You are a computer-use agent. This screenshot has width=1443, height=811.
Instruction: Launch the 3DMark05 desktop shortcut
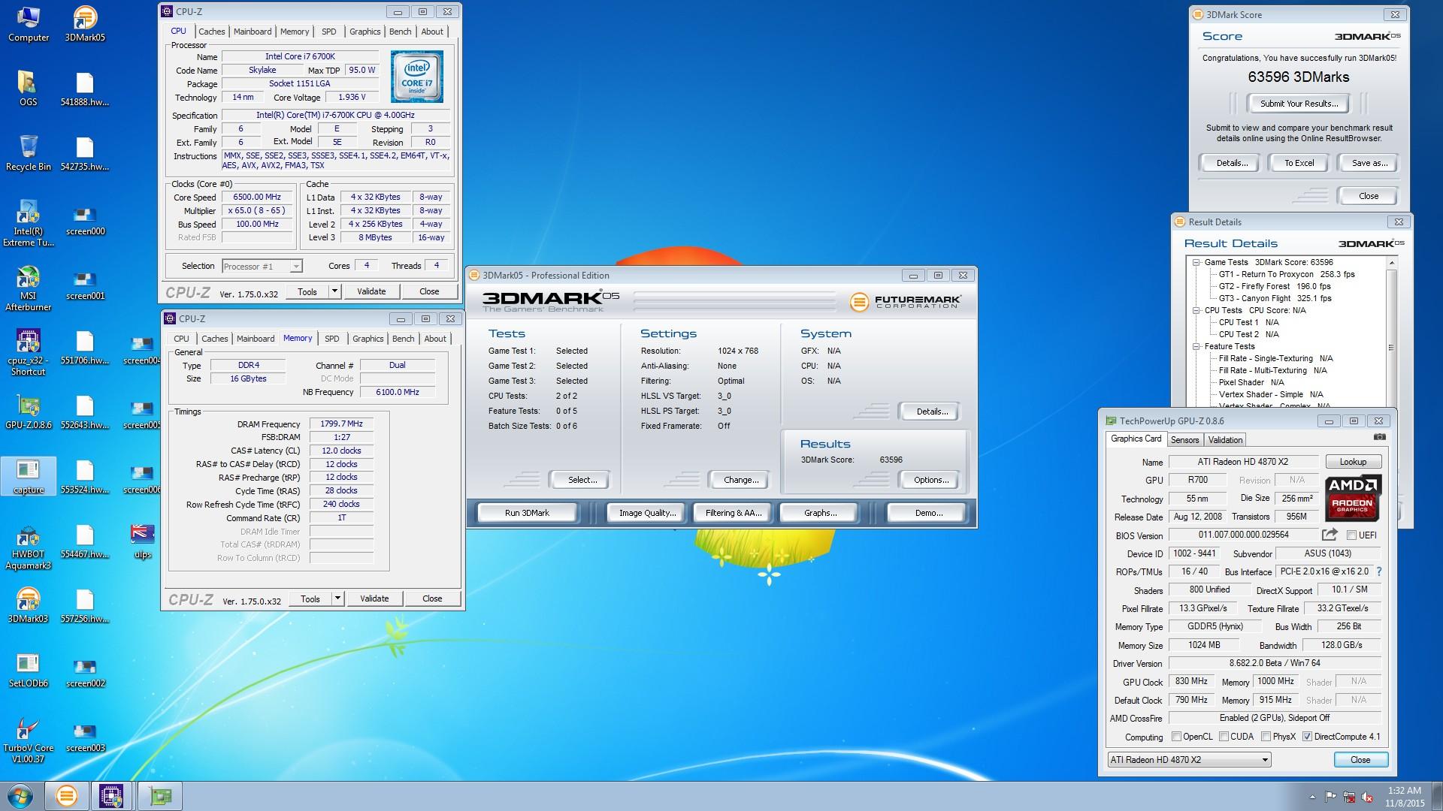coord(85,25)
